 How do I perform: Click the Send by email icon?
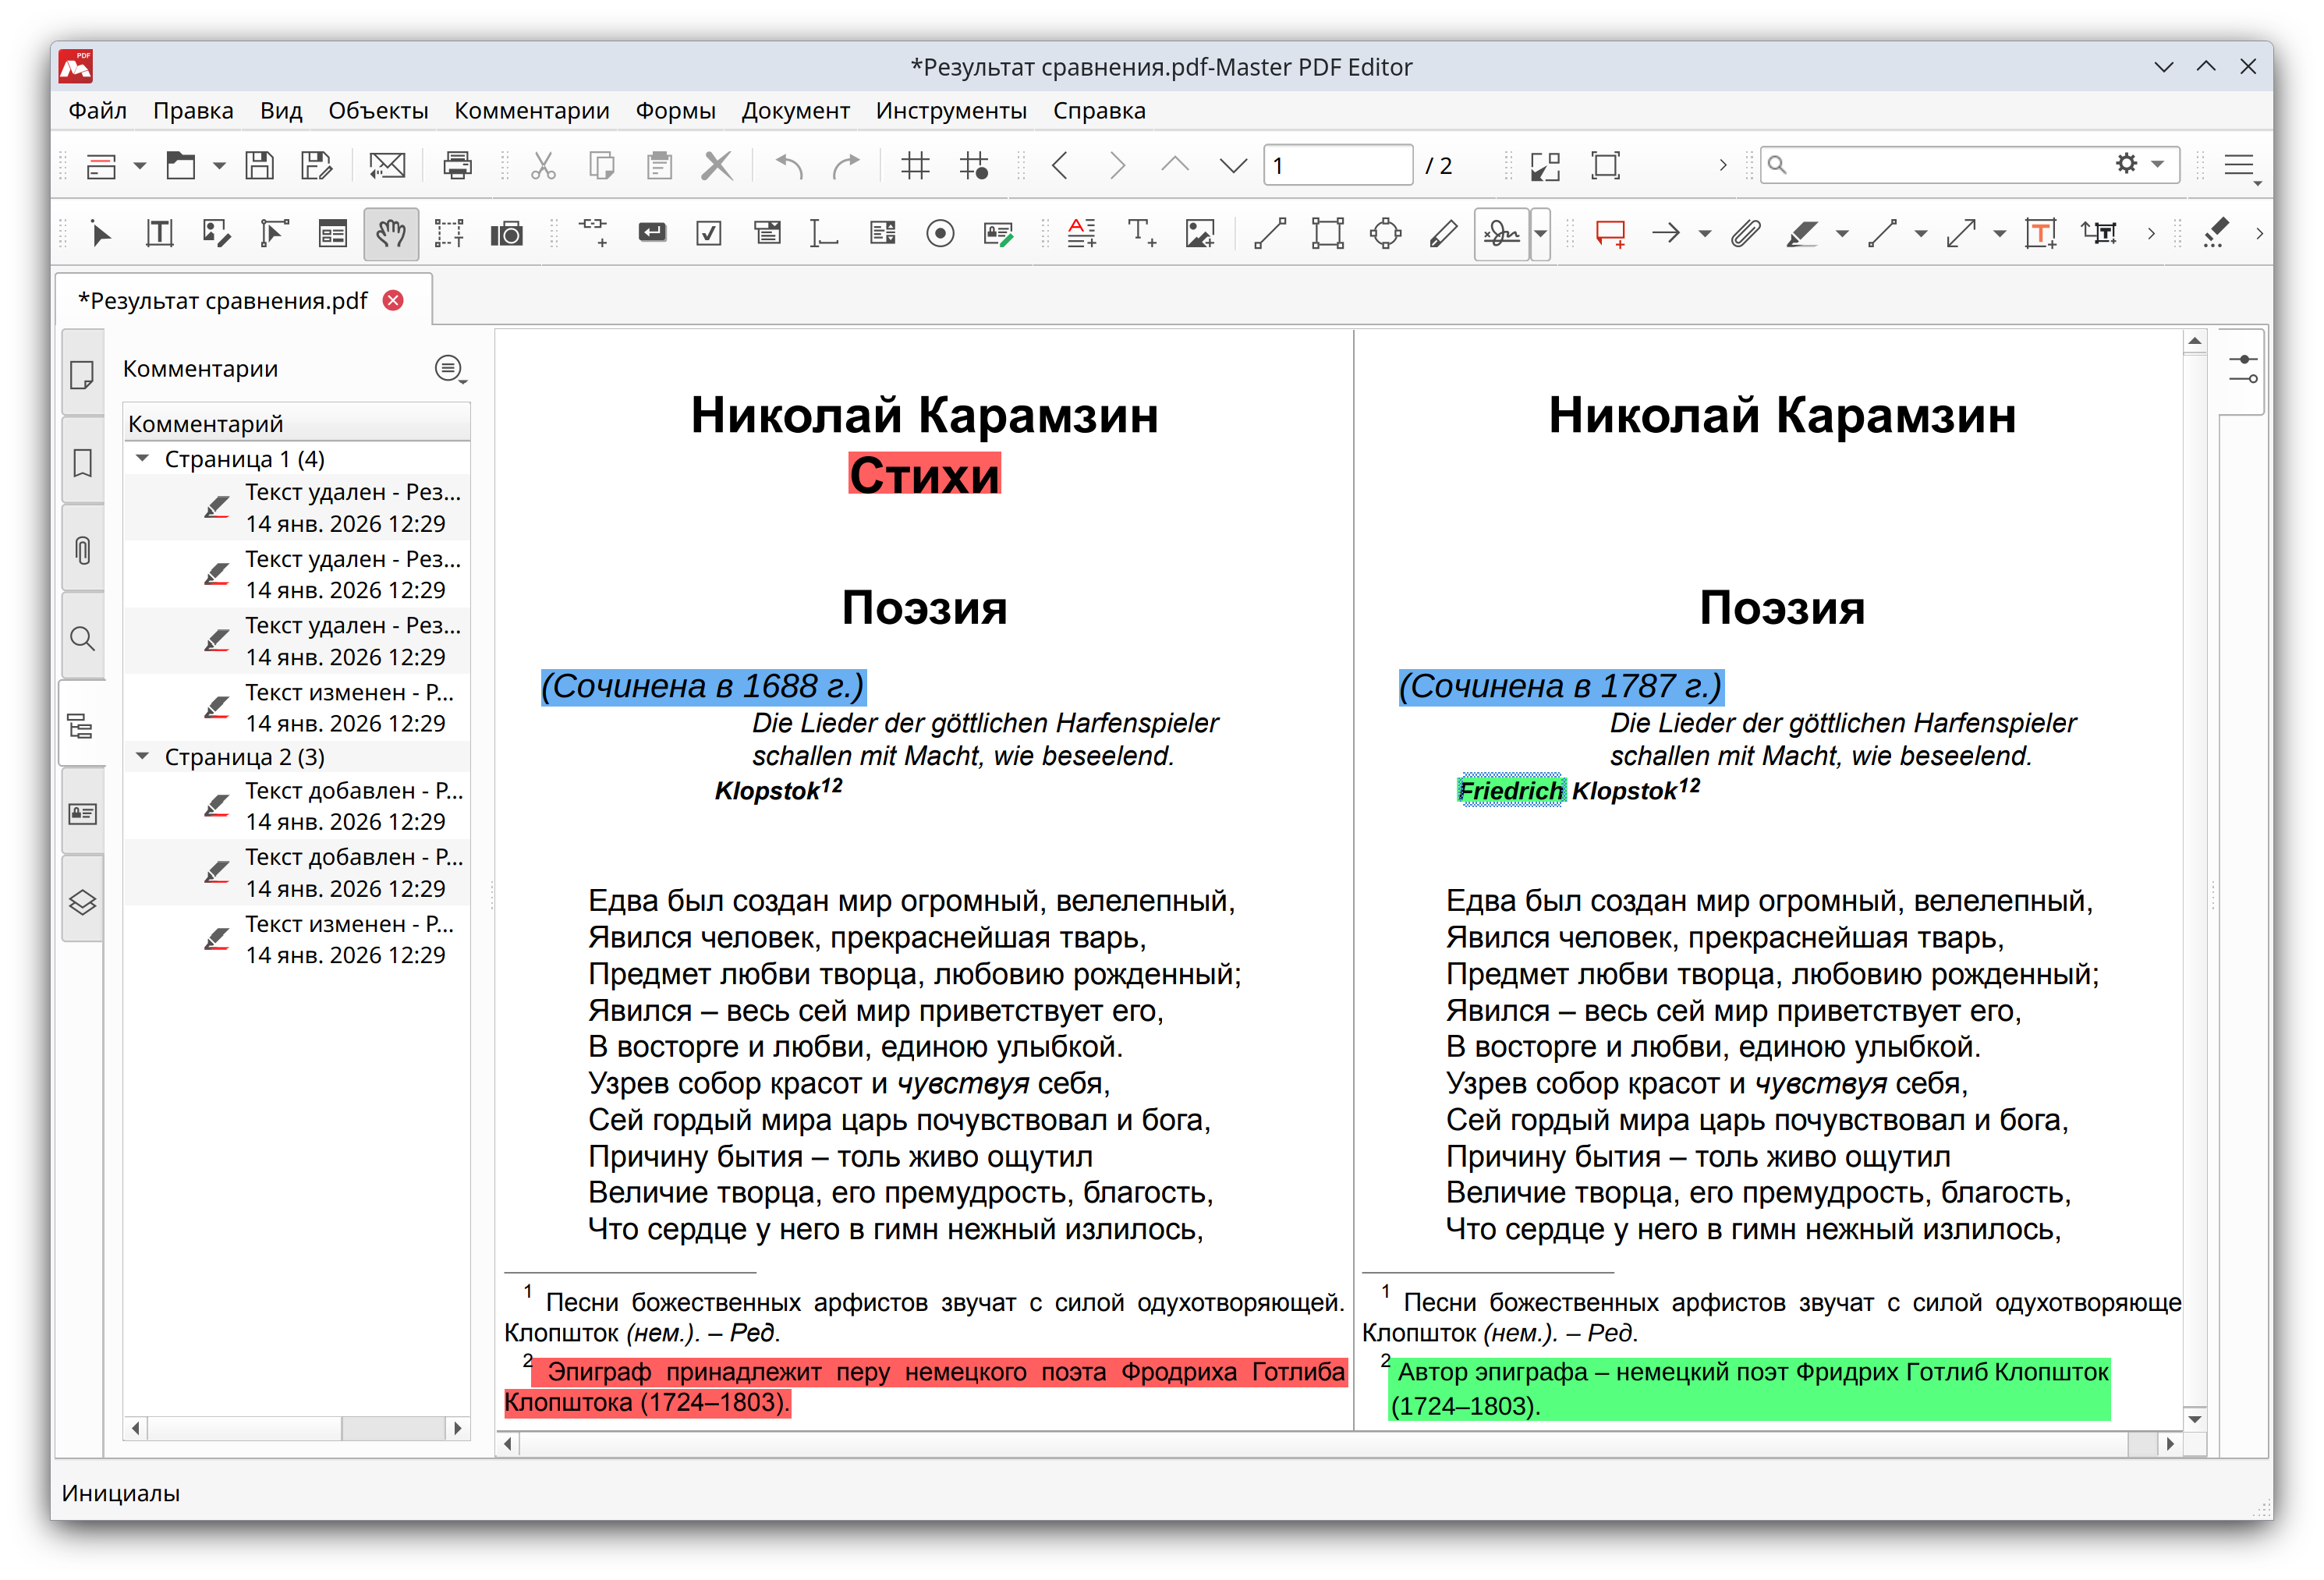click(387, 165)
